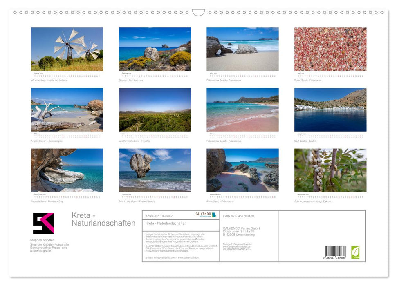The width and height of the screenshot is (397, 286).
Task: Click the Kreta - Naturlandschaften title field
Action: pyautogui.click(x=166, y=223)
